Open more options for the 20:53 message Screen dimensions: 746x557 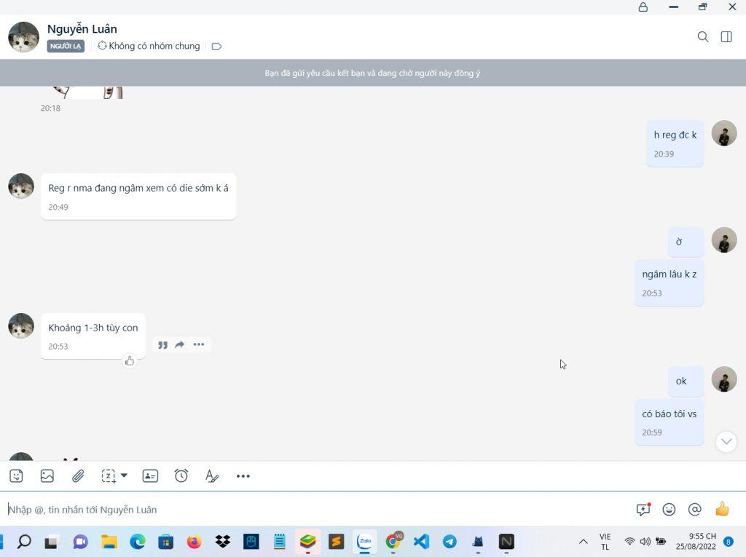tap(199, 344)
